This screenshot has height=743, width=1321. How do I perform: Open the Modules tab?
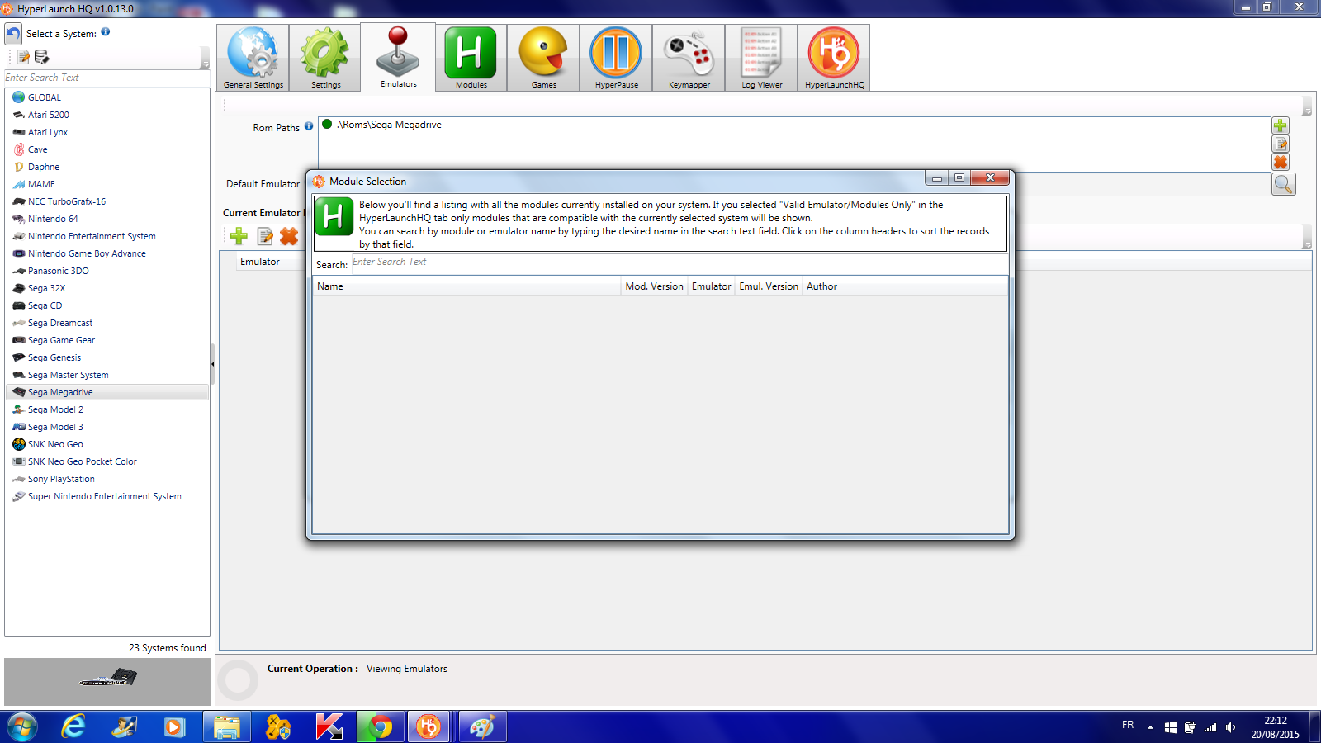pos(471,58)
